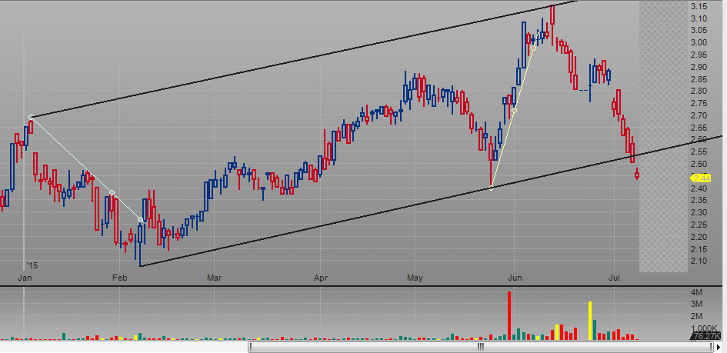The height and width of the screenshot is (353, 727).
Task: Click the Jan month label
Action: click(24, 278)
